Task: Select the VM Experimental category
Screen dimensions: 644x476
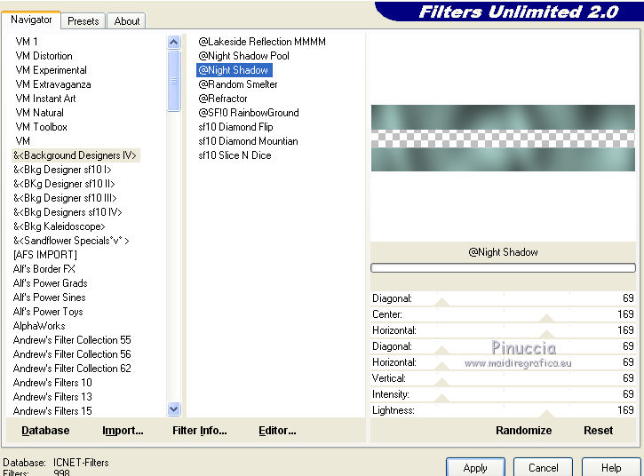Action: point(52,70)
